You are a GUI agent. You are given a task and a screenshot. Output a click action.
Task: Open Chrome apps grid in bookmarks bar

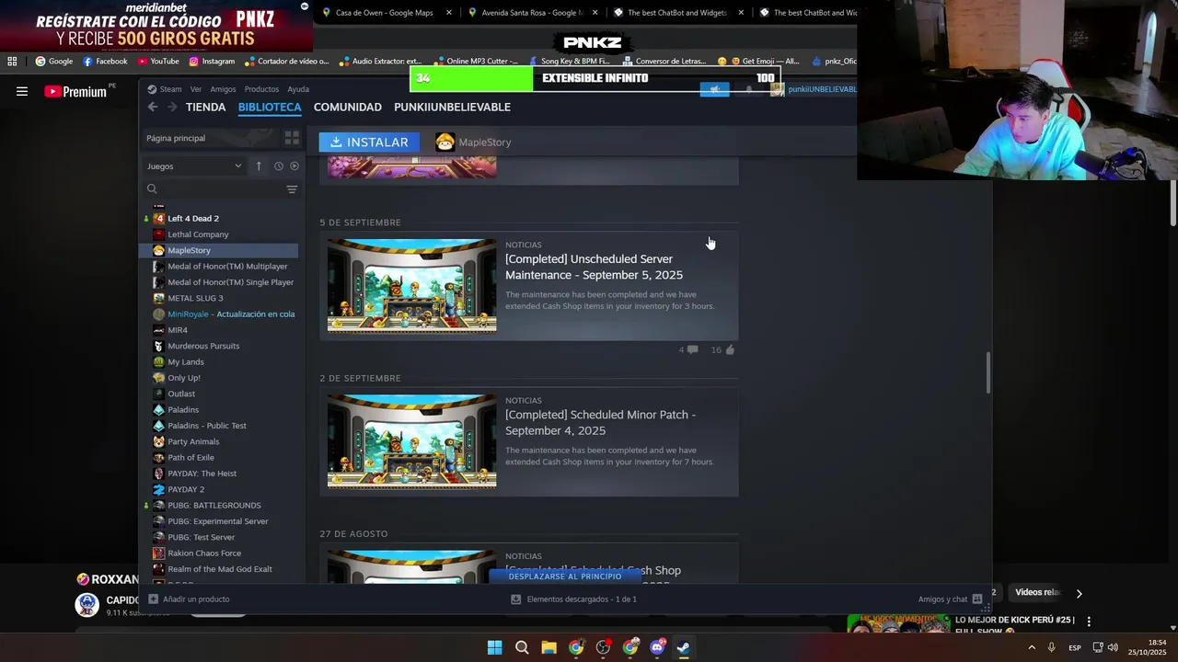click(x=12, y=62)
